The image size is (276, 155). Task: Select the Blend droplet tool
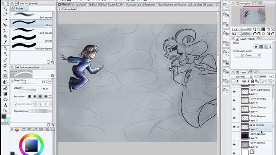(x=5, y=82)
